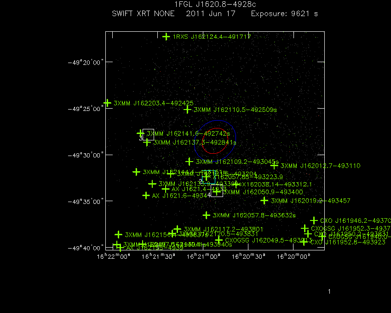Screen dimensions: 391x313
Task: Click the cross marker of CXOGSG J161952.3-4937
Action: (x=305, y=228)
